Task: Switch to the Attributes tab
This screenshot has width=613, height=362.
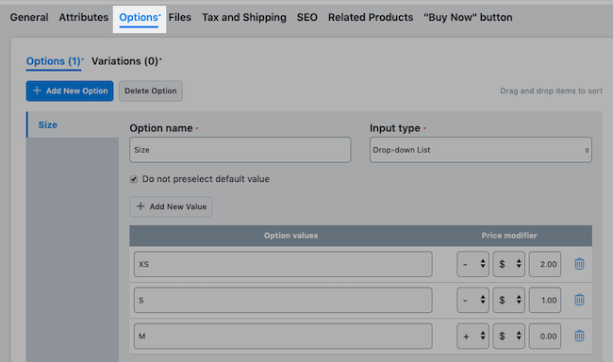Action: 84,17
